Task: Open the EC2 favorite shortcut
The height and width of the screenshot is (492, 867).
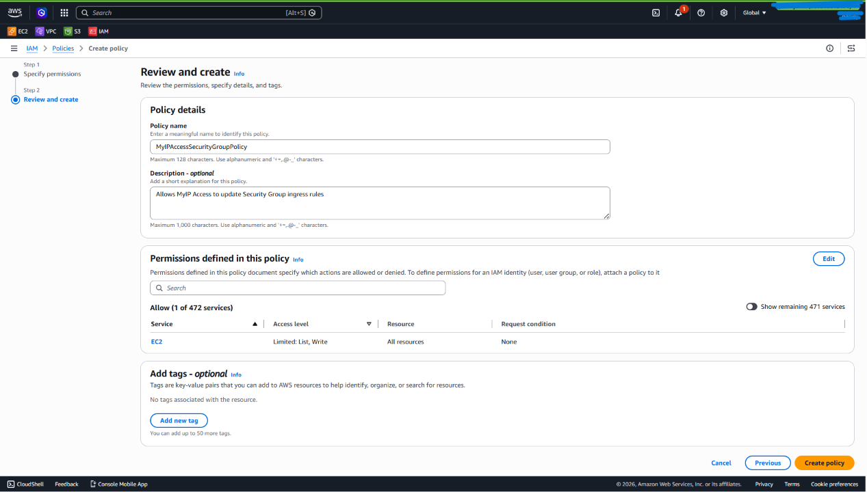Action: (18, 31)
